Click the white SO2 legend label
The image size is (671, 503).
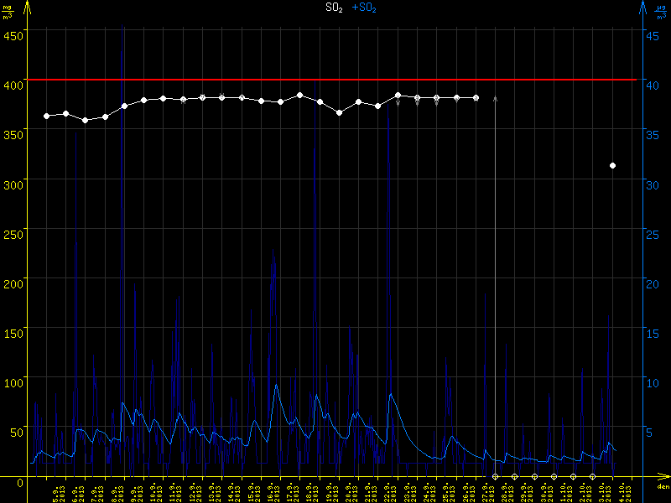(334, 8)
